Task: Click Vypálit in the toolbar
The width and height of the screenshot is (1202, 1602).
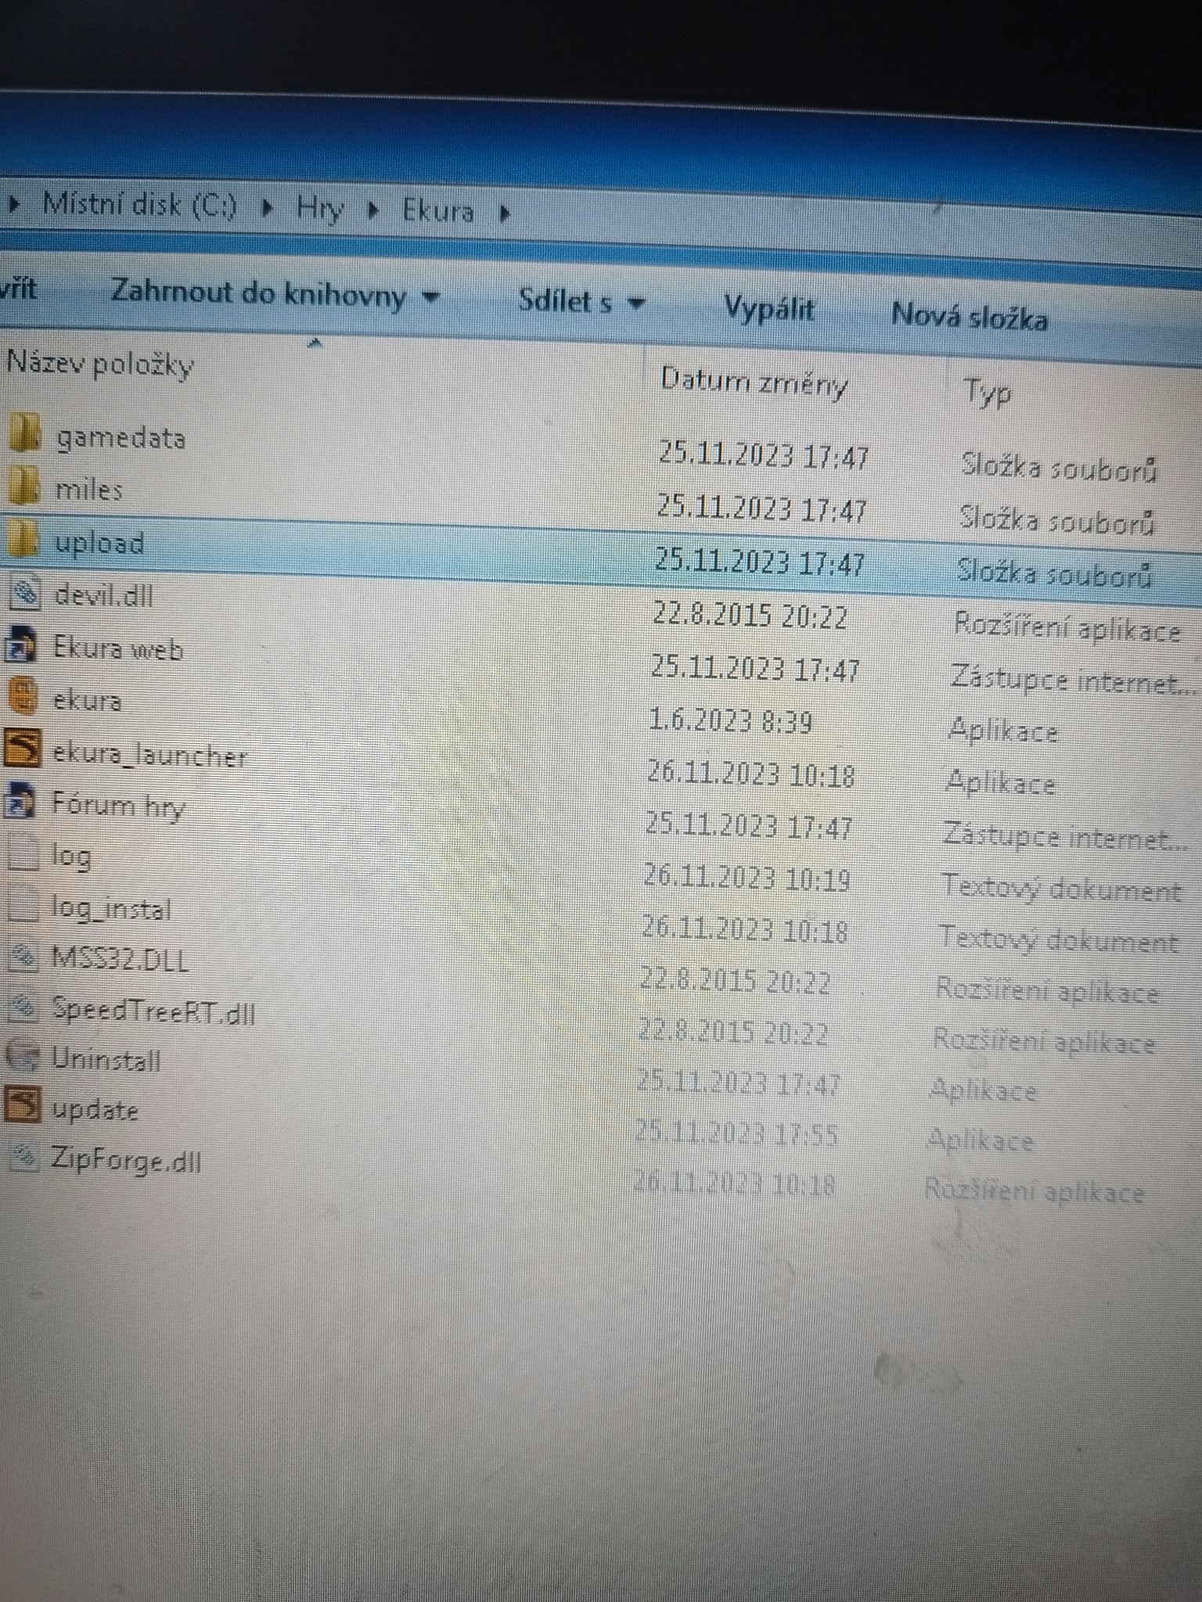Action: pos(768,309)
